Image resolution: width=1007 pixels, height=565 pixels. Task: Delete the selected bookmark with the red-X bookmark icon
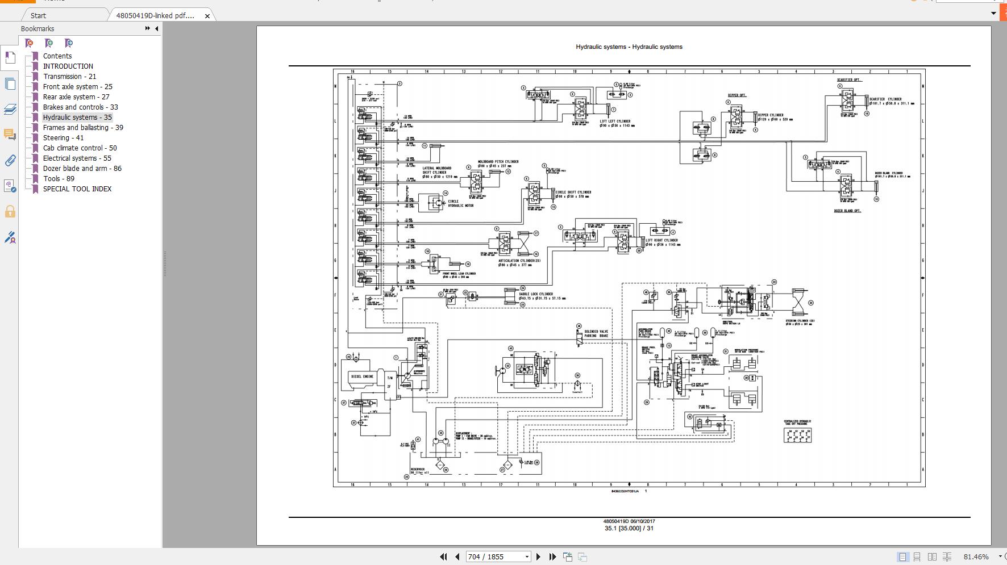30,43
